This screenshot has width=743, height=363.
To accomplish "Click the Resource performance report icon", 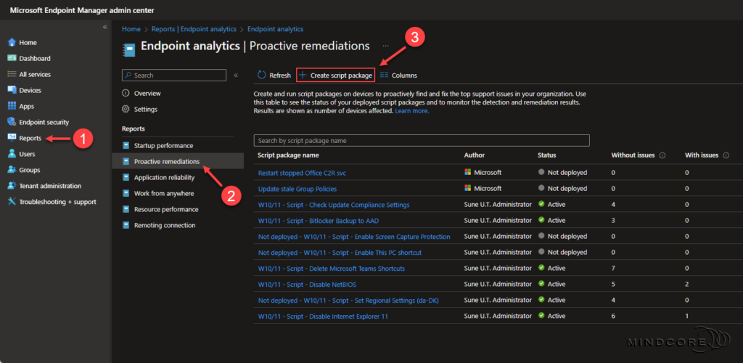I will tap(126, 209).
